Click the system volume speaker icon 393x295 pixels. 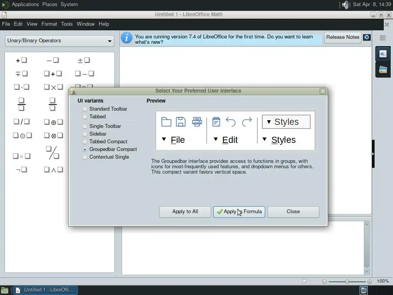coord(345,5)
